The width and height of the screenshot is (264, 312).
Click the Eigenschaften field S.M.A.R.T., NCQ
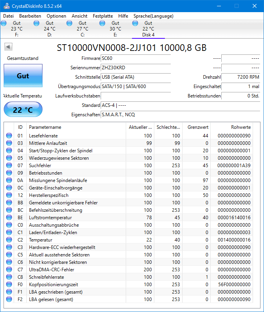click(181, 115)
